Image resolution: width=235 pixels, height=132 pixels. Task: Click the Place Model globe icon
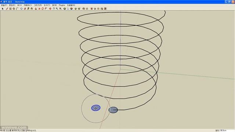71,9
